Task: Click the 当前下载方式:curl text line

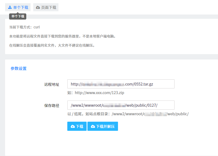Action: pos(24,27)
